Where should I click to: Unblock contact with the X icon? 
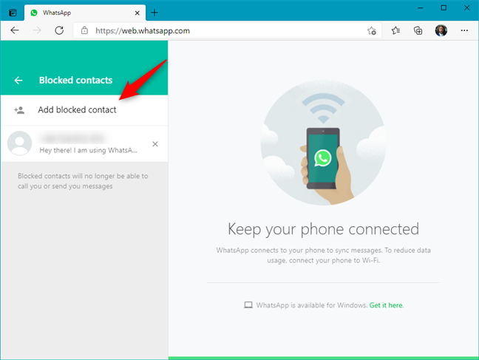click(155, 144)
